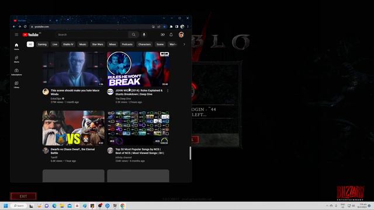Open Chrome's three-dot menu
Screen dimensions: 374x210
pos(188,27)
